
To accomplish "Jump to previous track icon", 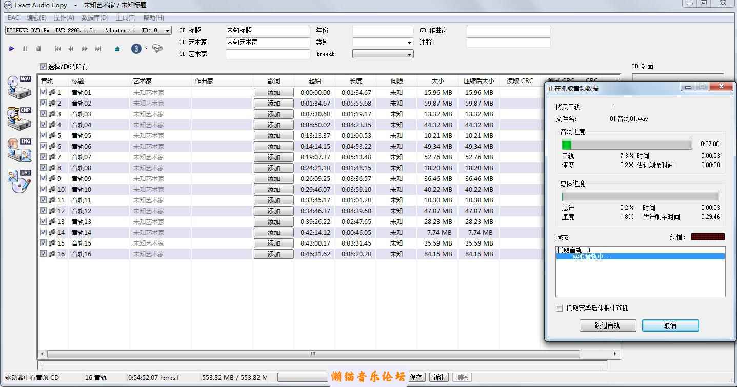I will [58, 49].
